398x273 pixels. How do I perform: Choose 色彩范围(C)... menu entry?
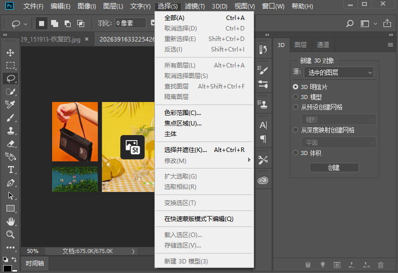tap(204, 113)
